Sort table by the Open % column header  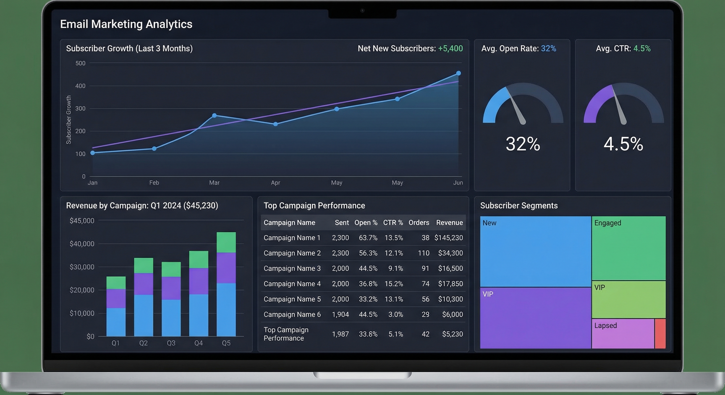coord(366,222)
